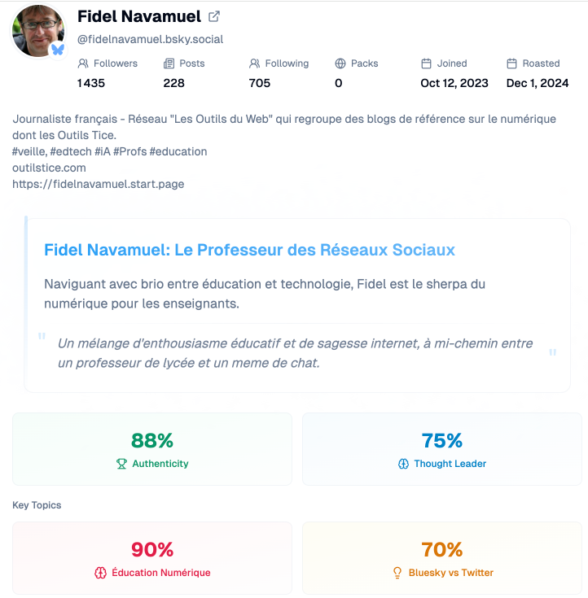Click the Posts newspaper icon

[169, 63]
